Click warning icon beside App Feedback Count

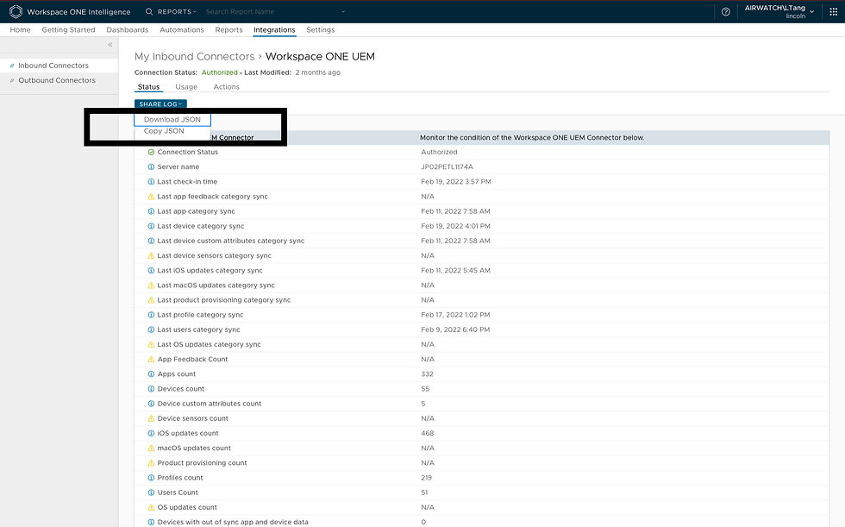coord(151,360)
